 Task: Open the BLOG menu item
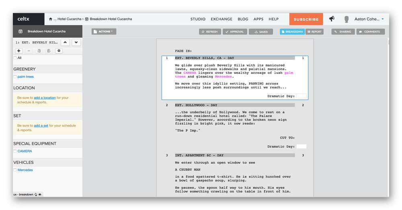tap(243, 19)
